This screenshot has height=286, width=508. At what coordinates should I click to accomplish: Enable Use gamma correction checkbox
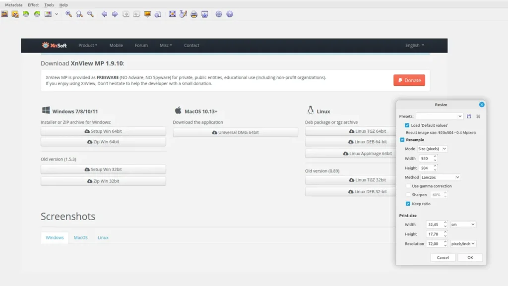coord(408,186)
